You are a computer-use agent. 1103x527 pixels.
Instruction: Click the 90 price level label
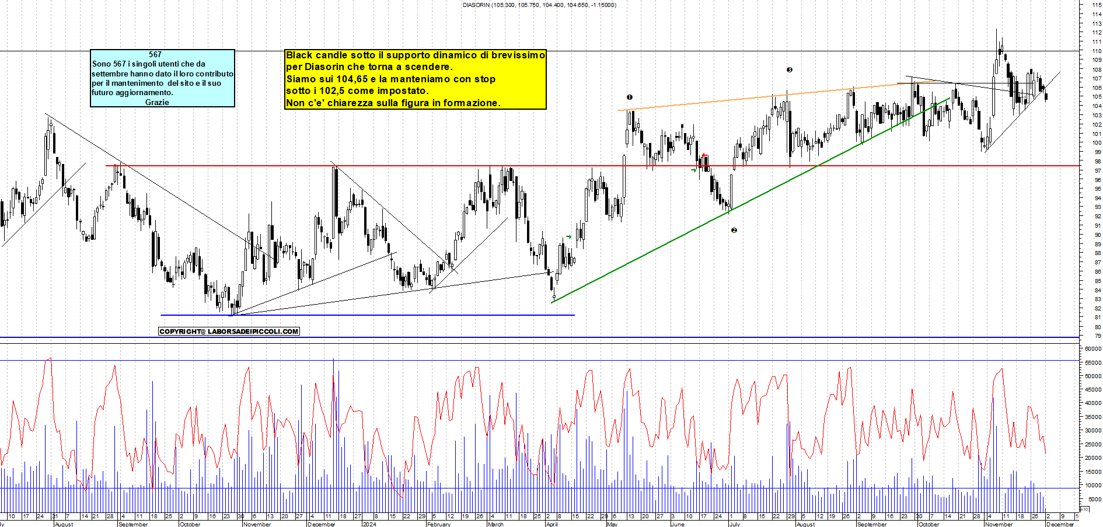point(1098,235)
